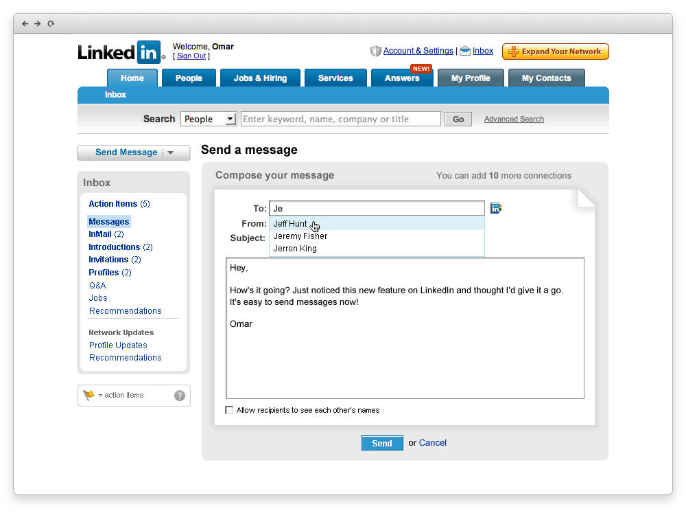Pick Jerron King from suggestion list

[x=377, y=249]
